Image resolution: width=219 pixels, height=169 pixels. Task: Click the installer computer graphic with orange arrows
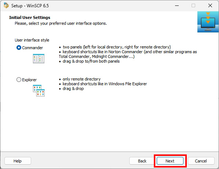(x=208, y=22)
